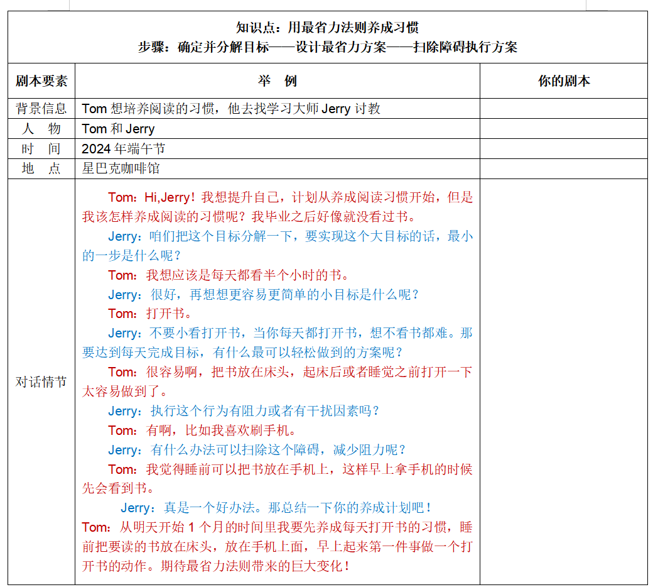Click the cell 'Tom 和 Jerry'

[118, 128]
